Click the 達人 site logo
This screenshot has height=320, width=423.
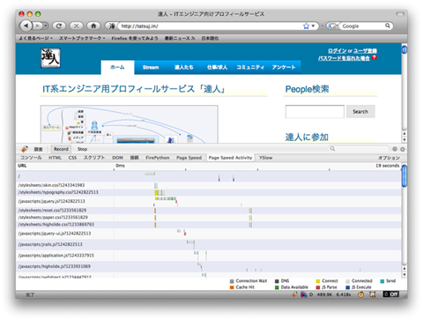(50, 58)
